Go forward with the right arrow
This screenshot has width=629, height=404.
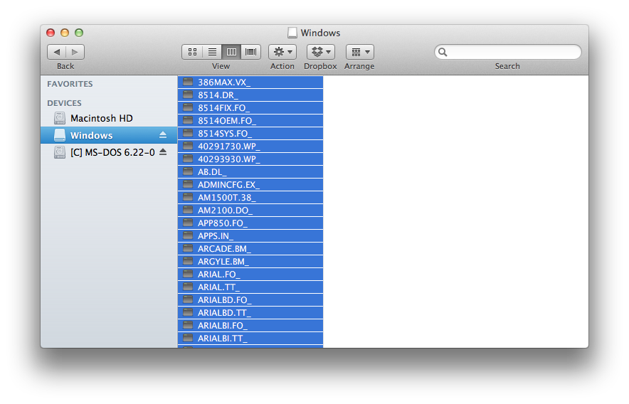tap(75, 52)
